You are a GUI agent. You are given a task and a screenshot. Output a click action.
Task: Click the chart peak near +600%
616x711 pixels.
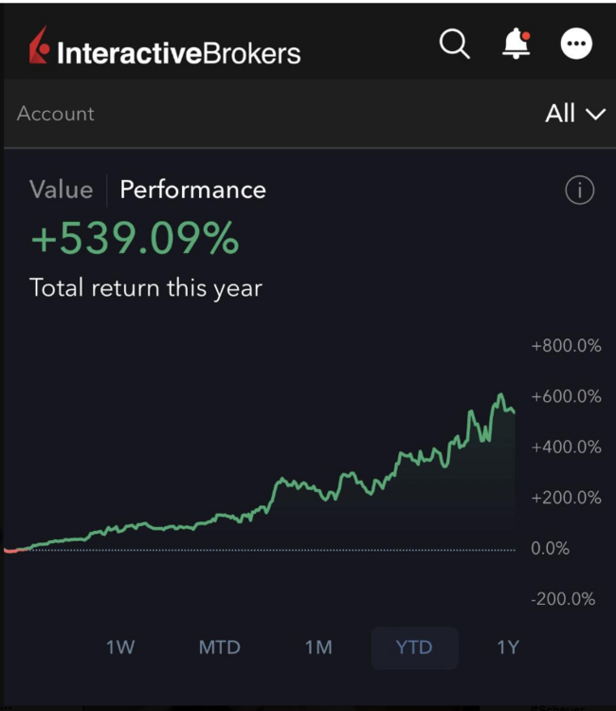[500, 395]
